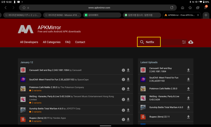This screenshot has width=211, height=127.
Task: Download Яндекс (бета) in Latest Uploads
Action: pos(188,117)
